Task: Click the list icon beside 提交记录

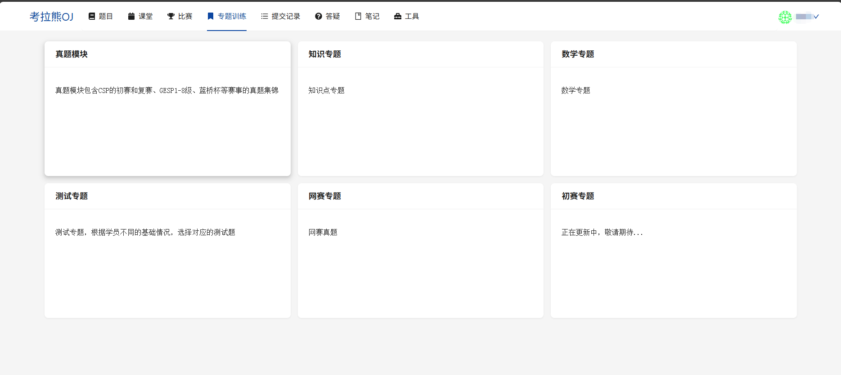Action: pyautogui.click(x=265, y=16)
